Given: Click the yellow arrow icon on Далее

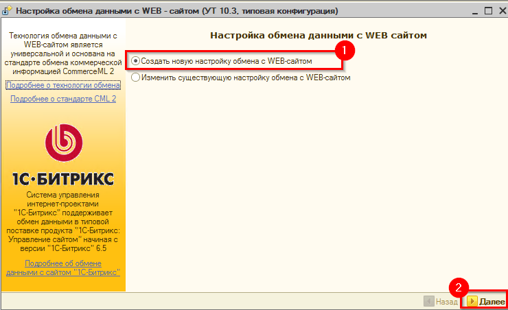Looking at the screenshot, I should click(472, 301).
